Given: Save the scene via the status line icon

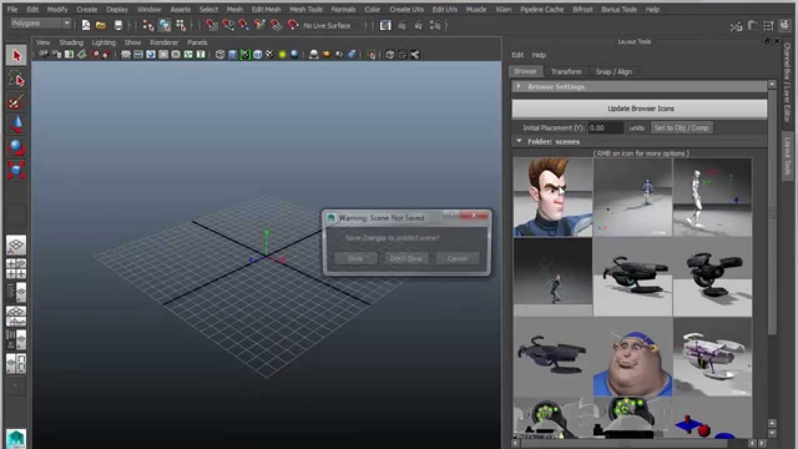Looking at the screenshot, I should 118,25.
